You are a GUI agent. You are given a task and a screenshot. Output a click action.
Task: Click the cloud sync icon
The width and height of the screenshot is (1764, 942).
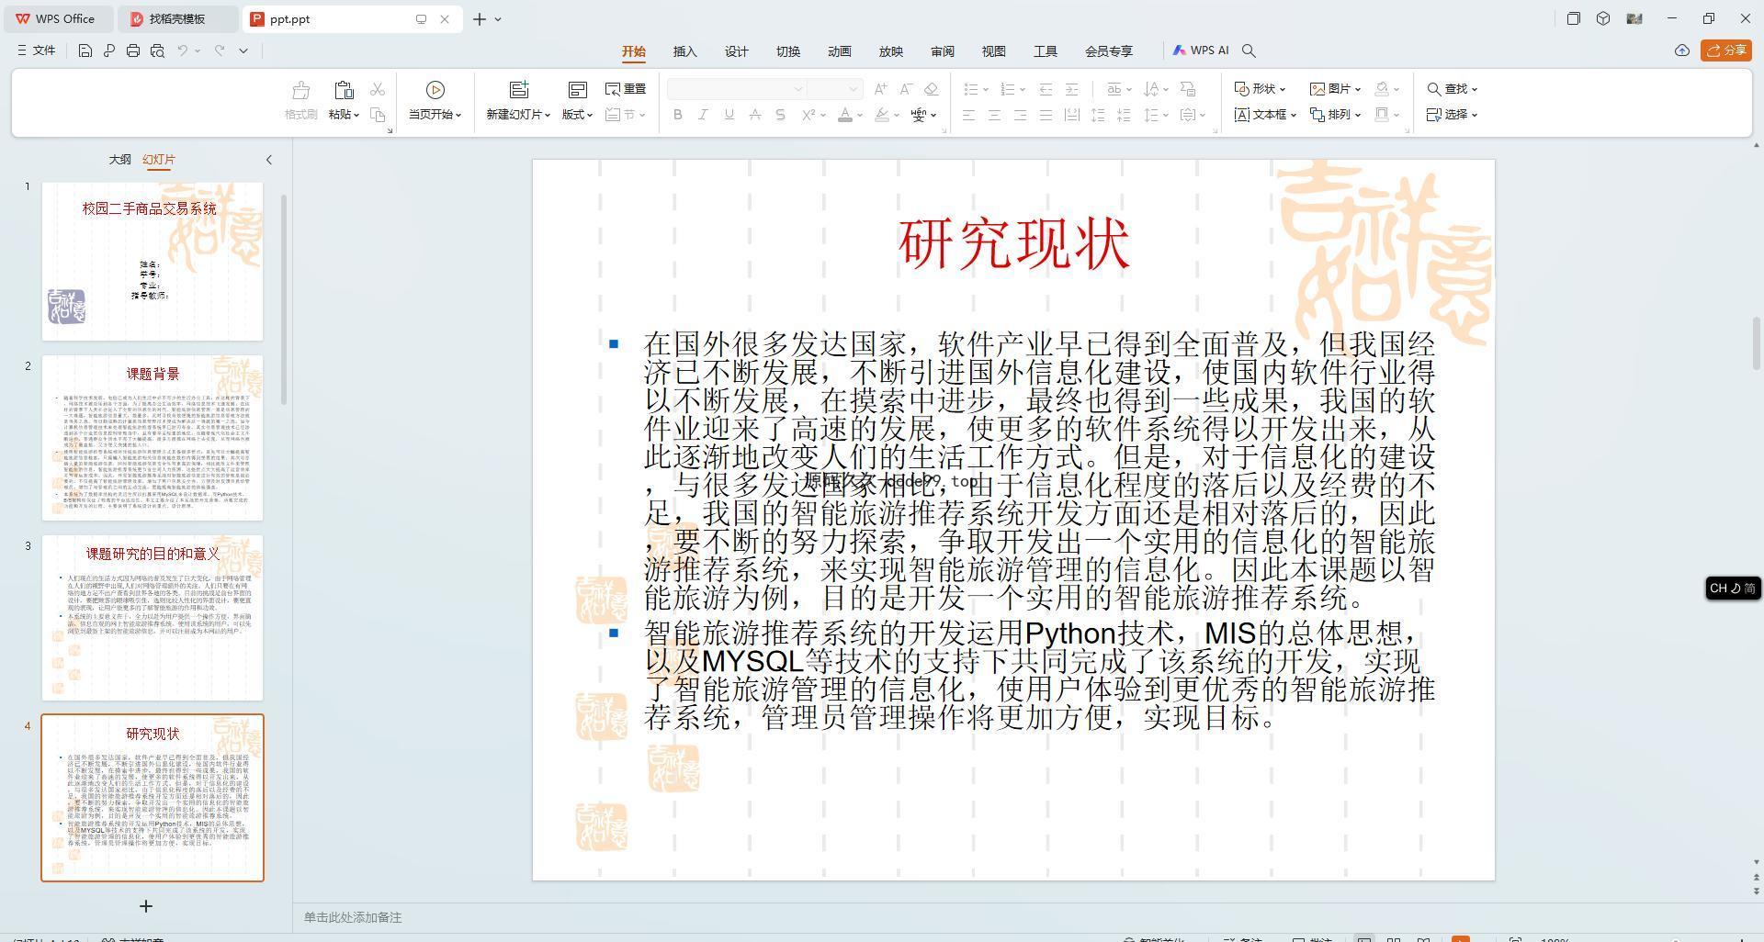1682,50
